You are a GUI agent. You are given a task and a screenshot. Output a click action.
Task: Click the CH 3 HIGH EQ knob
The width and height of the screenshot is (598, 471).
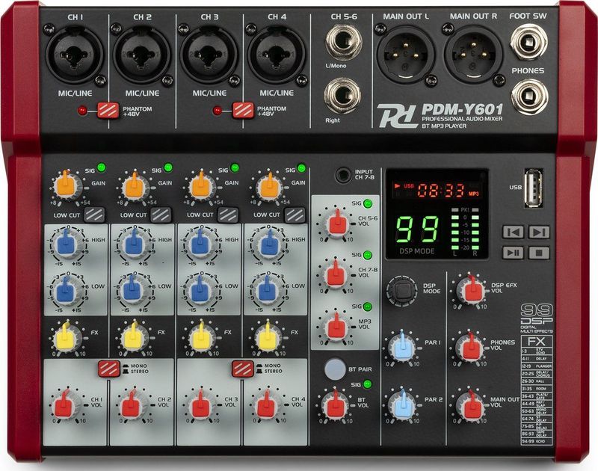pos(200,244)
